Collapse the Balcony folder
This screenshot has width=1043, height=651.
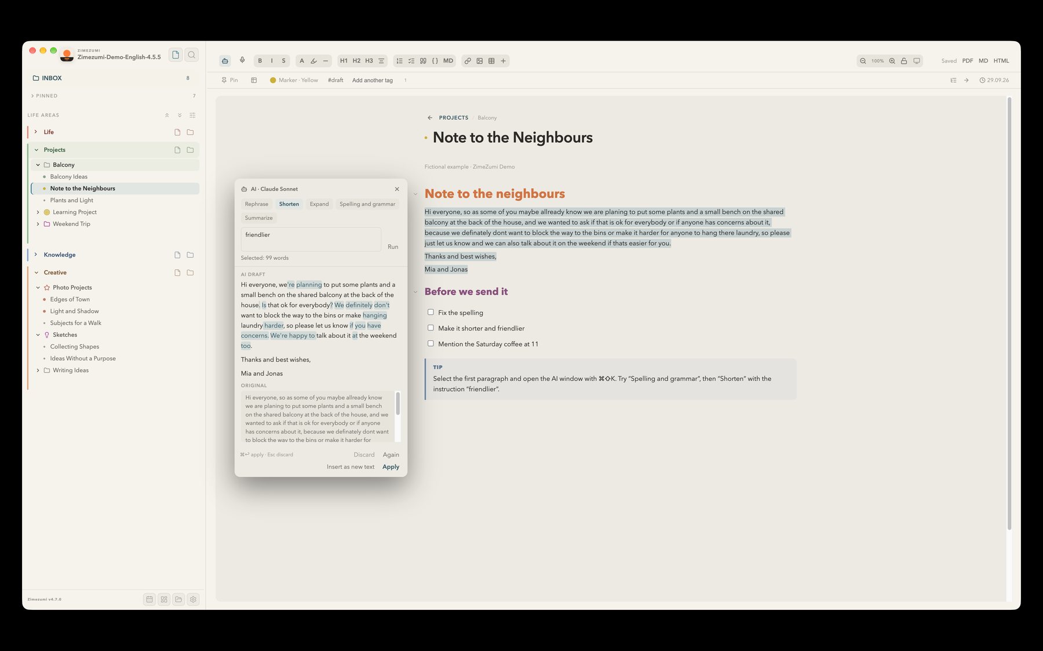[38, 165]
